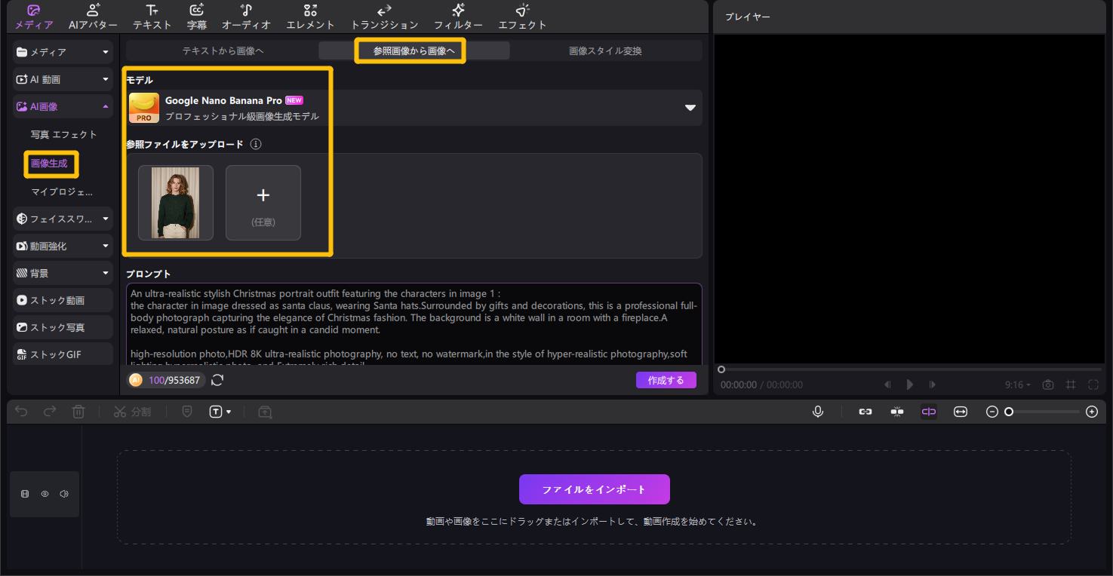Click the timeline zoom slider handle
This screenshot has width=1113, height=576.
pos(1009,412)
